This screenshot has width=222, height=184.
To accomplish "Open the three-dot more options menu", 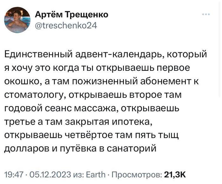I will (206, 14).
